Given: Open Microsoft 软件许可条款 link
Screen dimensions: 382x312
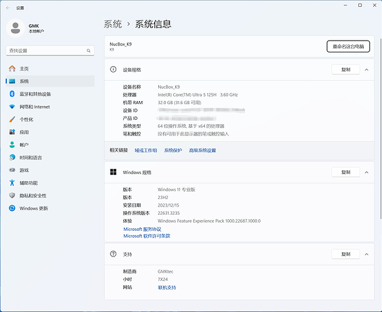Looking at the screenshot, I should 147,236.
